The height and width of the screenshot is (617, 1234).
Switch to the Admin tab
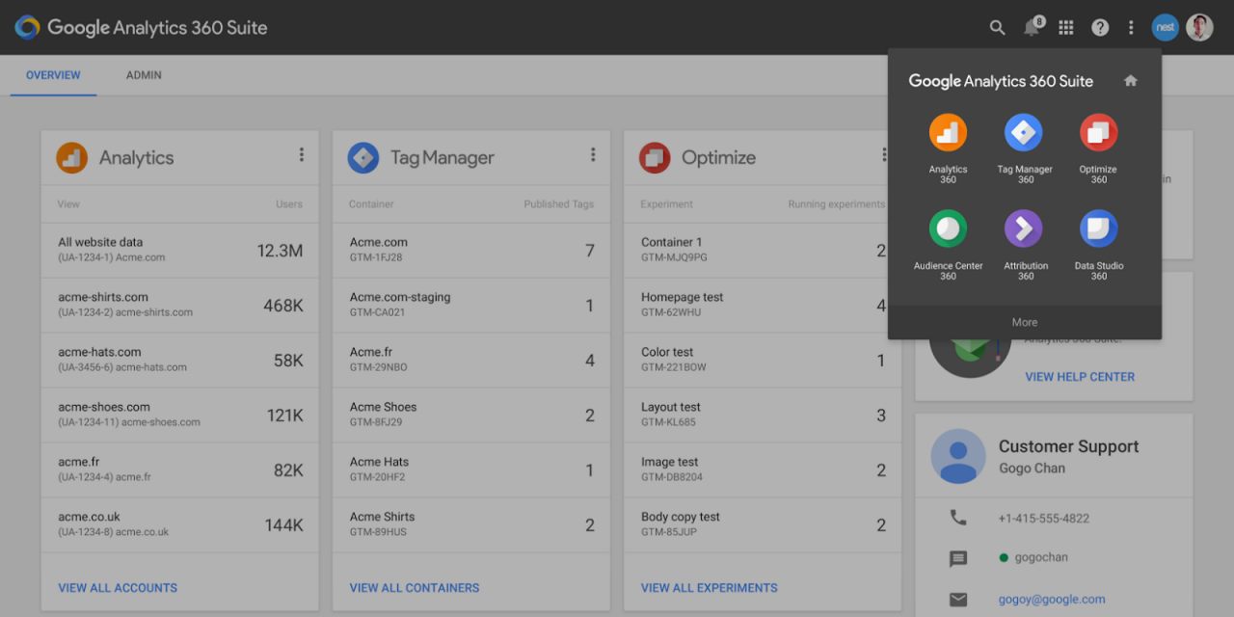(x=144, y=75)
